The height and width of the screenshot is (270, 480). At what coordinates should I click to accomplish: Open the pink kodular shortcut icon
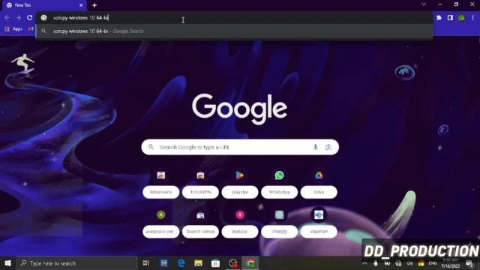click(x=240, y=215)
